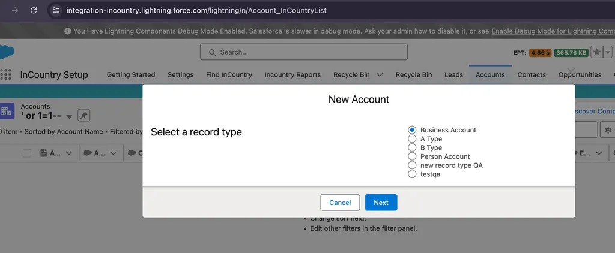Expand Recycle Bin tab dropdown chevron
The width and height of the screenshot is (615, 253).
point(380,74)
